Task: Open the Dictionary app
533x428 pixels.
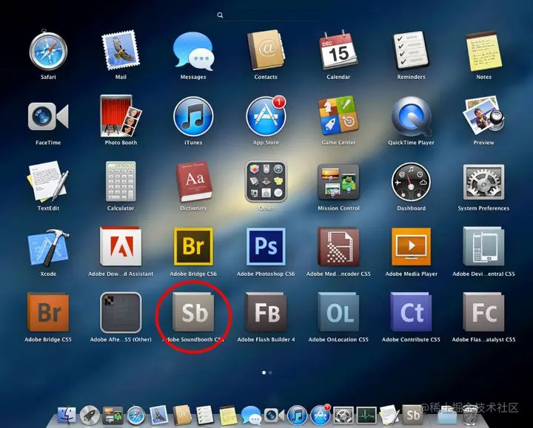Action: click(194, 182)
